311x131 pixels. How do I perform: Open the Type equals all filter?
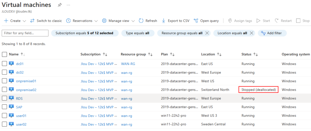coord(138,33)
